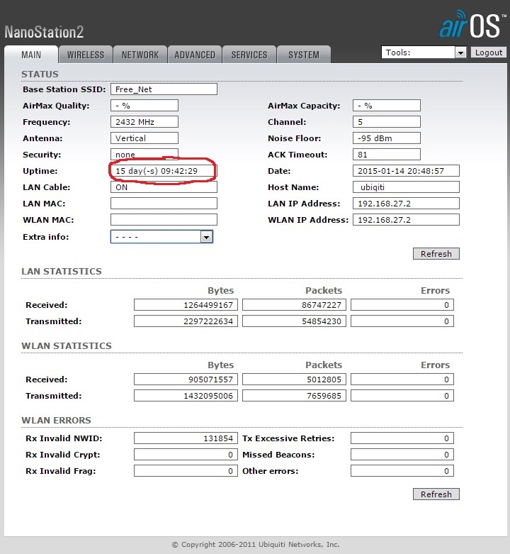Click LAN received packets 86747227
Screen dimensions: 510x554
point(294,305)
